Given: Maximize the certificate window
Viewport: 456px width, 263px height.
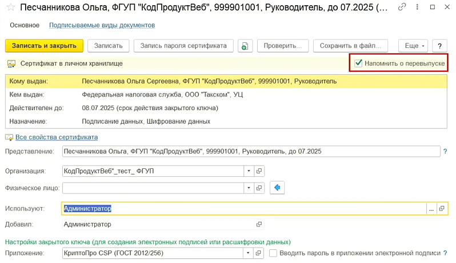Looking at the screenshot, I should pos(433,7).
